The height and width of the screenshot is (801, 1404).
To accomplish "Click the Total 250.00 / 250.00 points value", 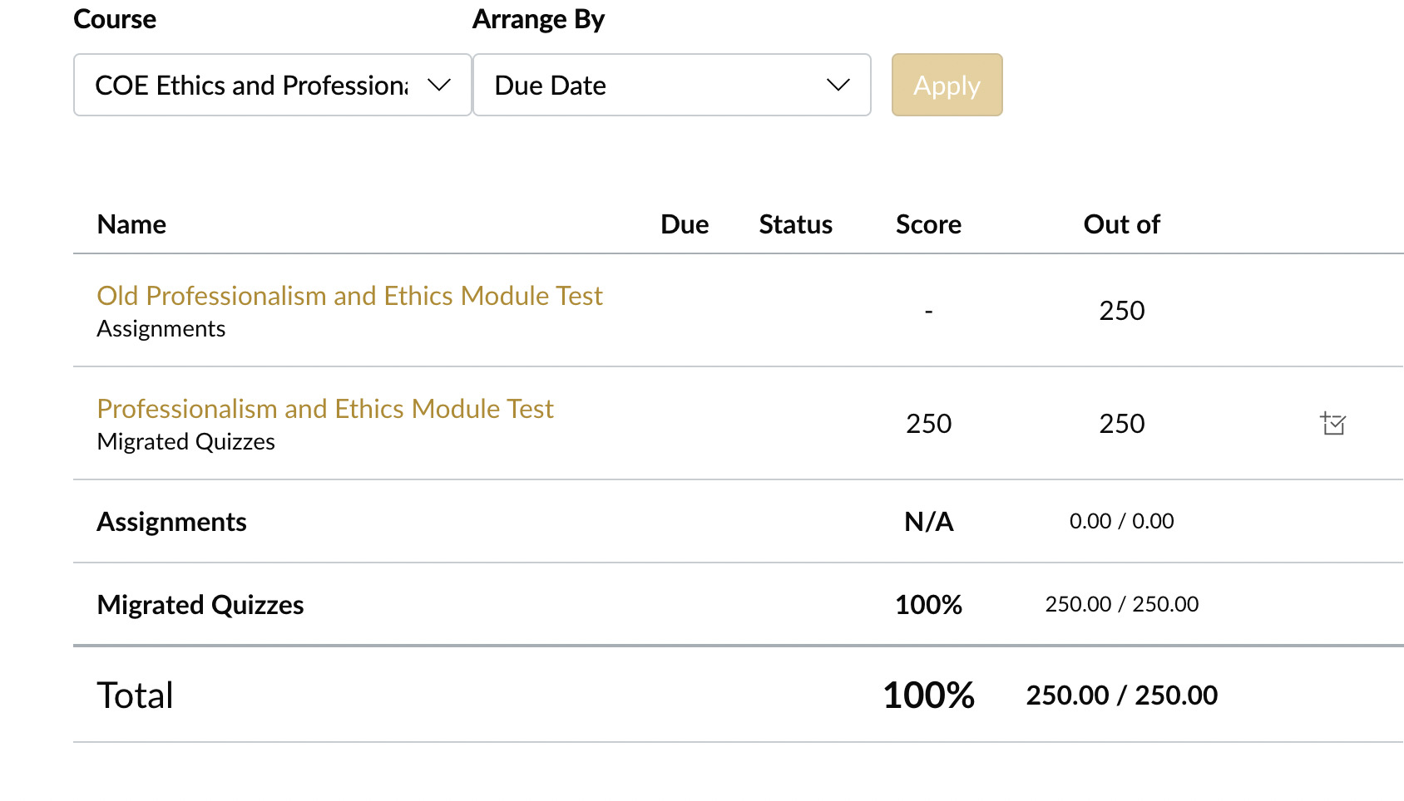I will (x=1121, y=695).
